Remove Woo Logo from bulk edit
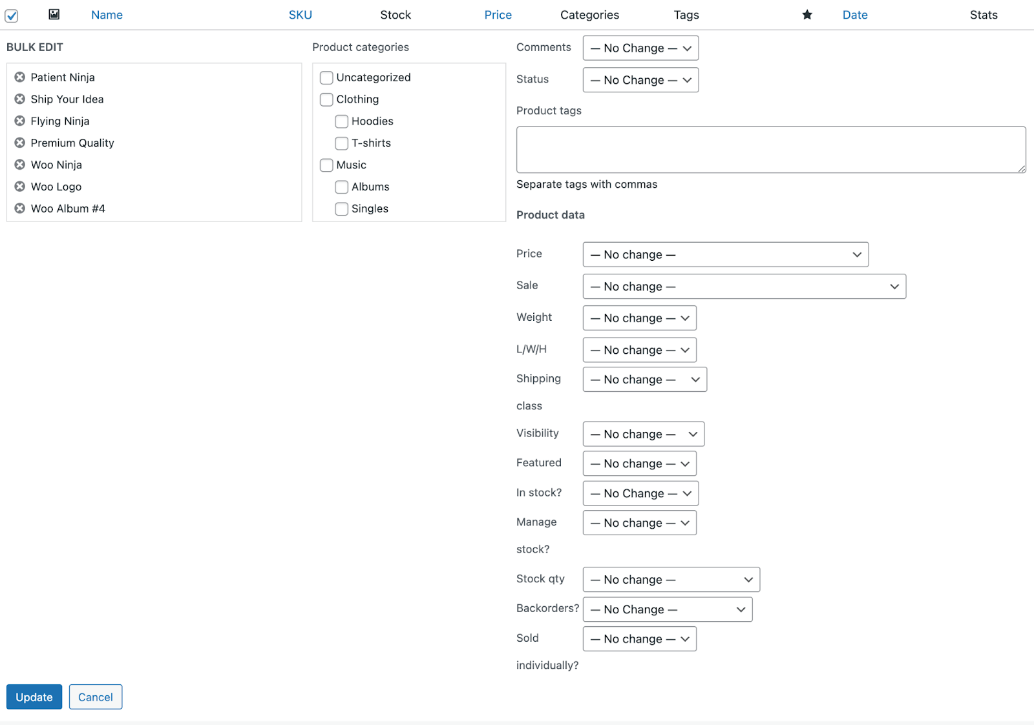The image size is (1034, 725). point(19,187)
